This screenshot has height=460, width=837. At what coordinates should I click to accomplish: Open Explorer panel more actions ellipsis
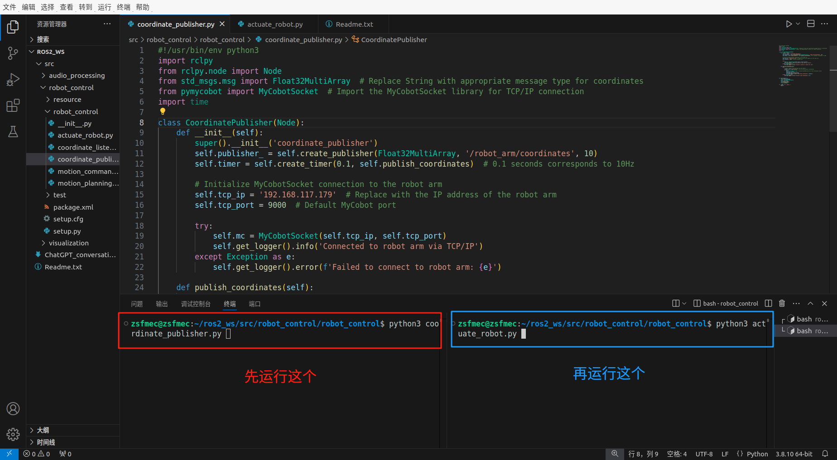pos(107,24)
